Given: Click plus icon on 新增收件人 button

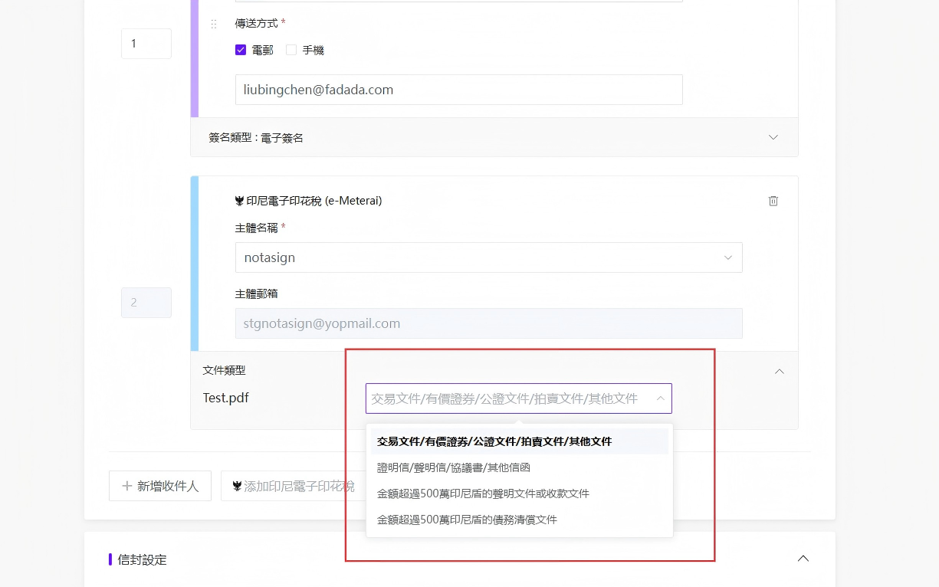Looking at the screenshot, I should tap(127, 486).
